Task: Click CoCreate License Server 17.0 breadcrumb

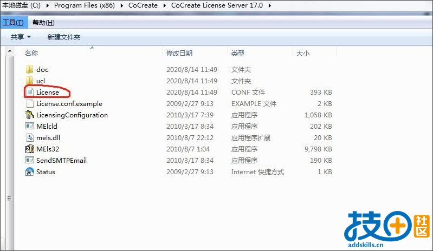Action: click(x=217, y=5)
